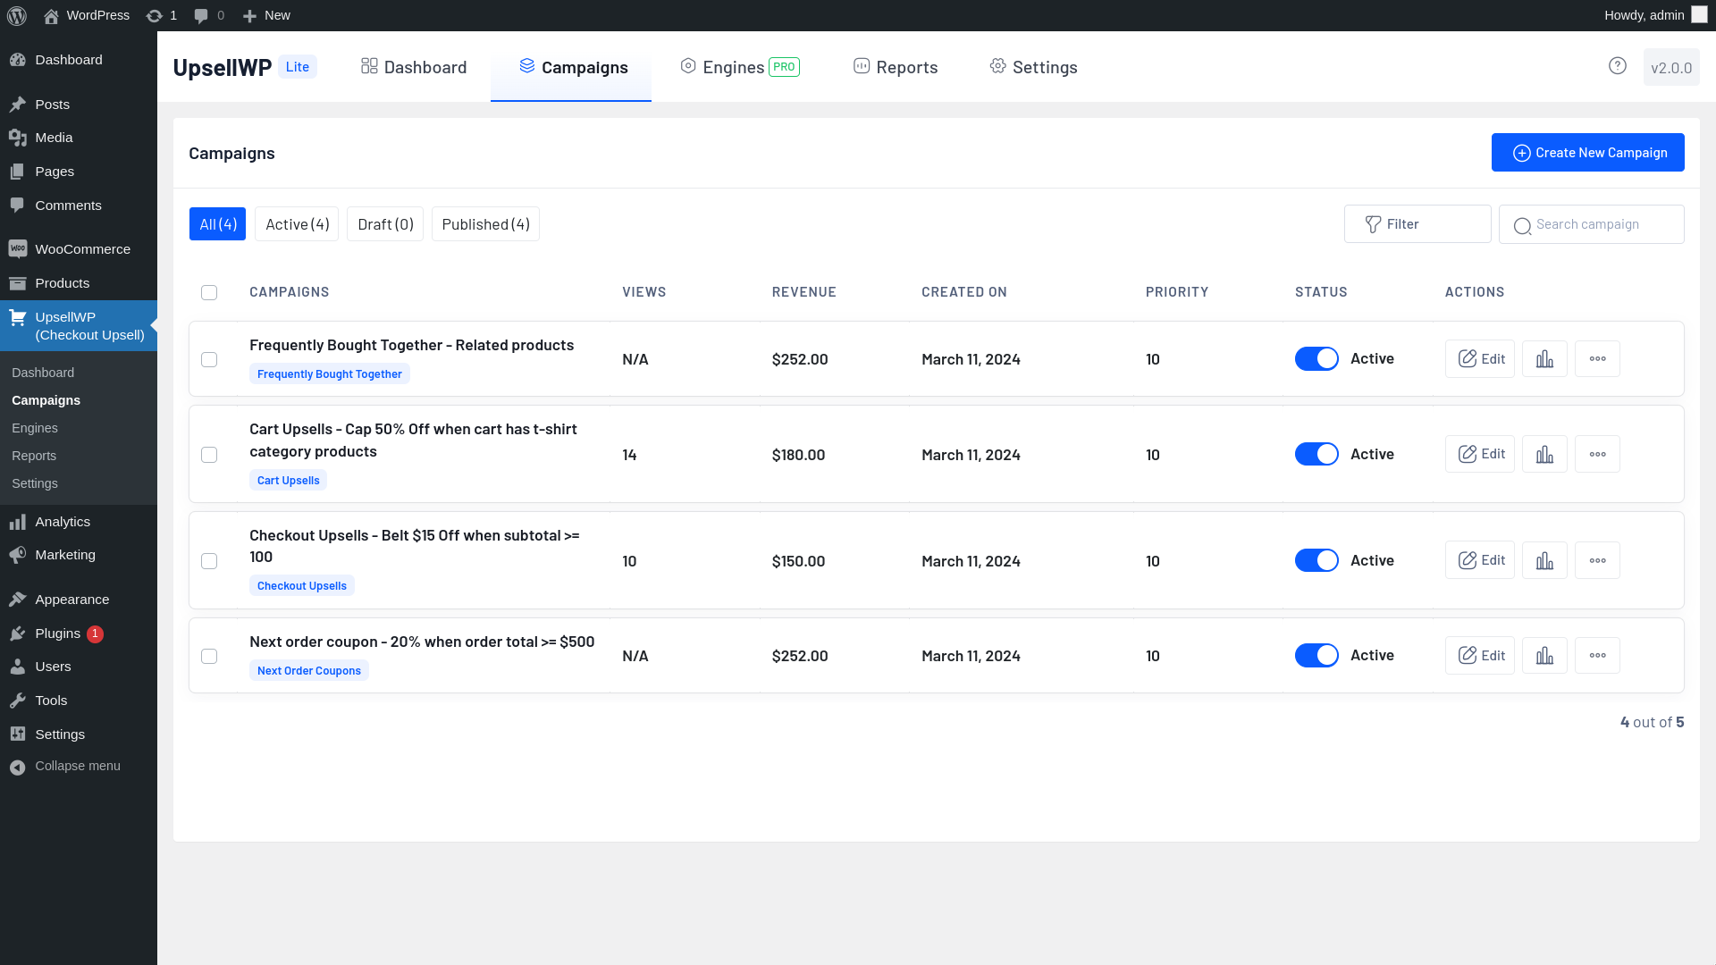Click Collapse menu arrow
1716x965 pixels.
[x=17, y=767]
